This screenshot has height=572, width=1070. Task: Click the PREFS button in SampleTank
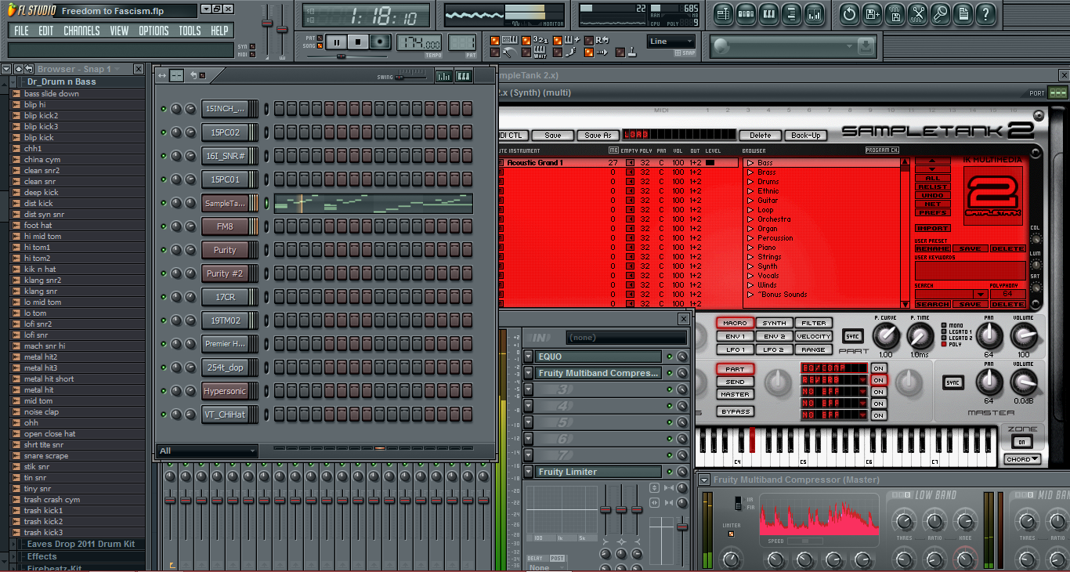pos(932,212)
